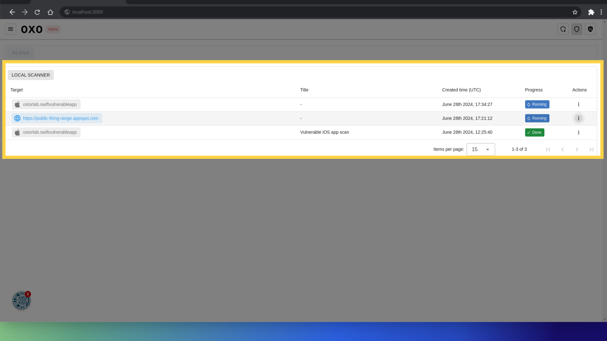Click the Done status badge
This screenshot has height=341, width=607.
pyautogui.click(x=535, y=132)
